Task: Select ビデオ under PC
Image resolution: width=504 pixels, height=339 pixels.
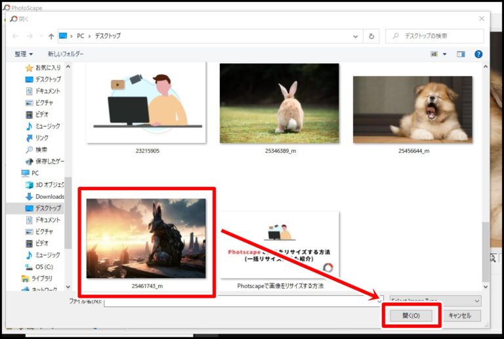Action: pos(37,243)
